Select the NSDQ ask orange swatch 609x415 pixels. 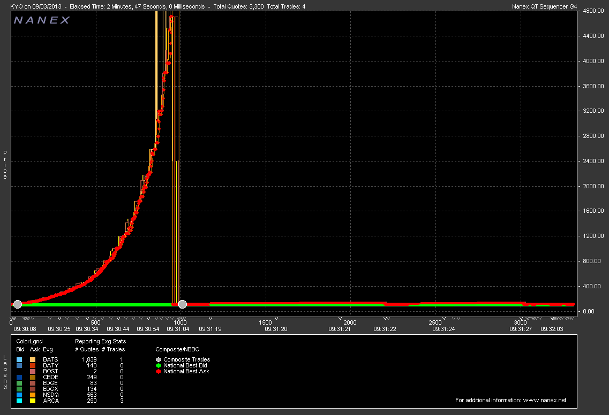33,395
